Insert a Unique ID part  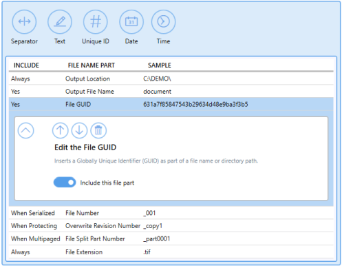click(96, 22)
